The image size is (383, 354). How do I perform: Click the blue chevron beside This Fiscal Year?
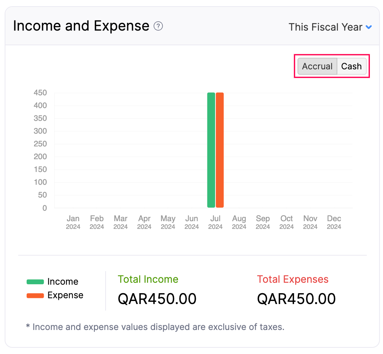coord(369,27)
